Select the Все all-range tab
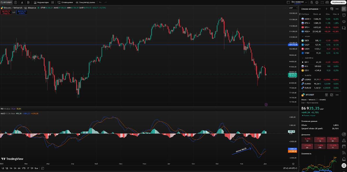Image resolution: width=347 pixels, height=172 pixels. click(36, 168)
